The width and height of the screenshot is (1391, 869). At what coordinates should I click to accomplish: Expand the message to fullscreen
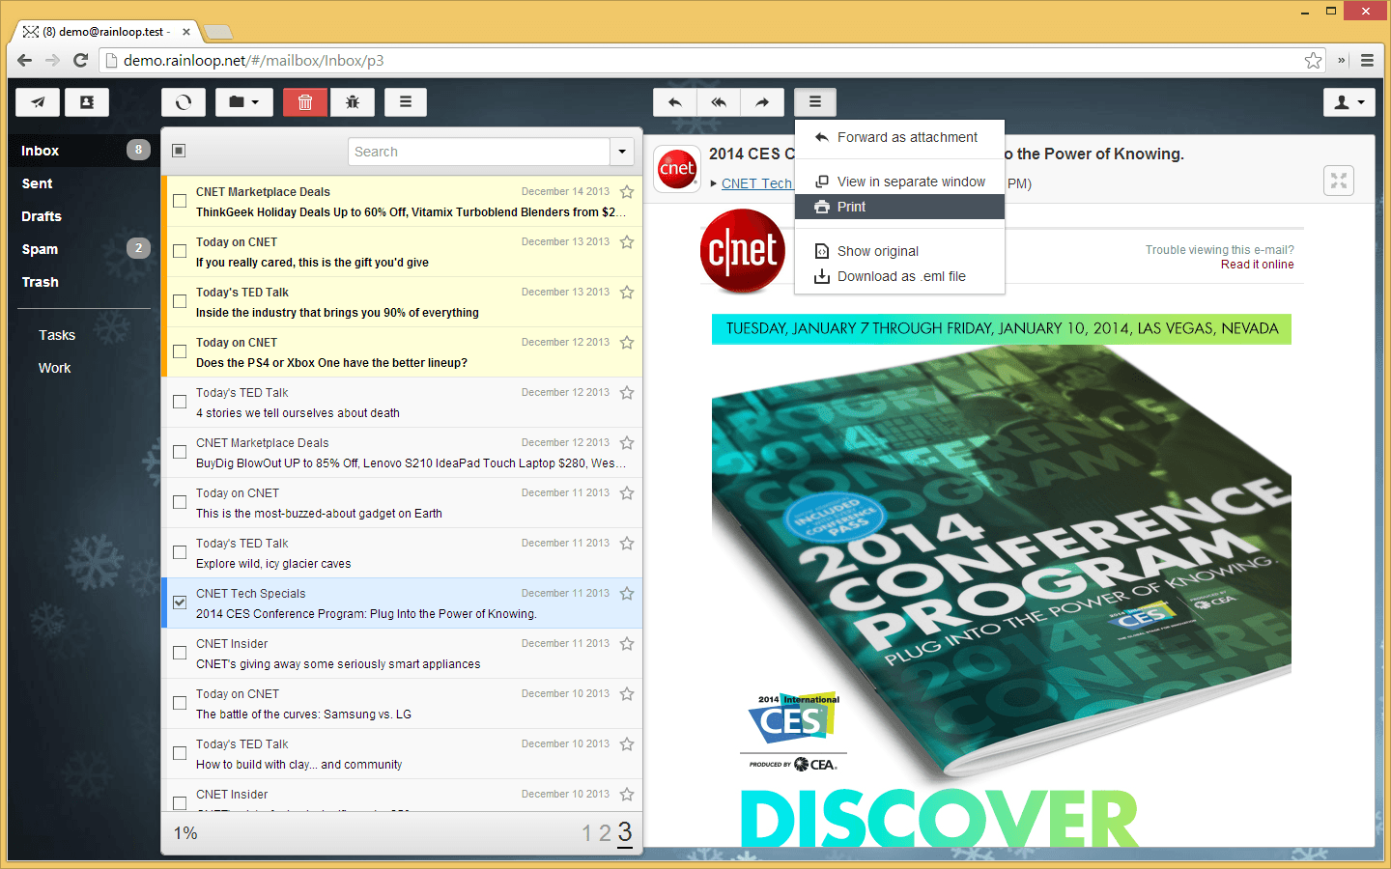click(1338, 180)
